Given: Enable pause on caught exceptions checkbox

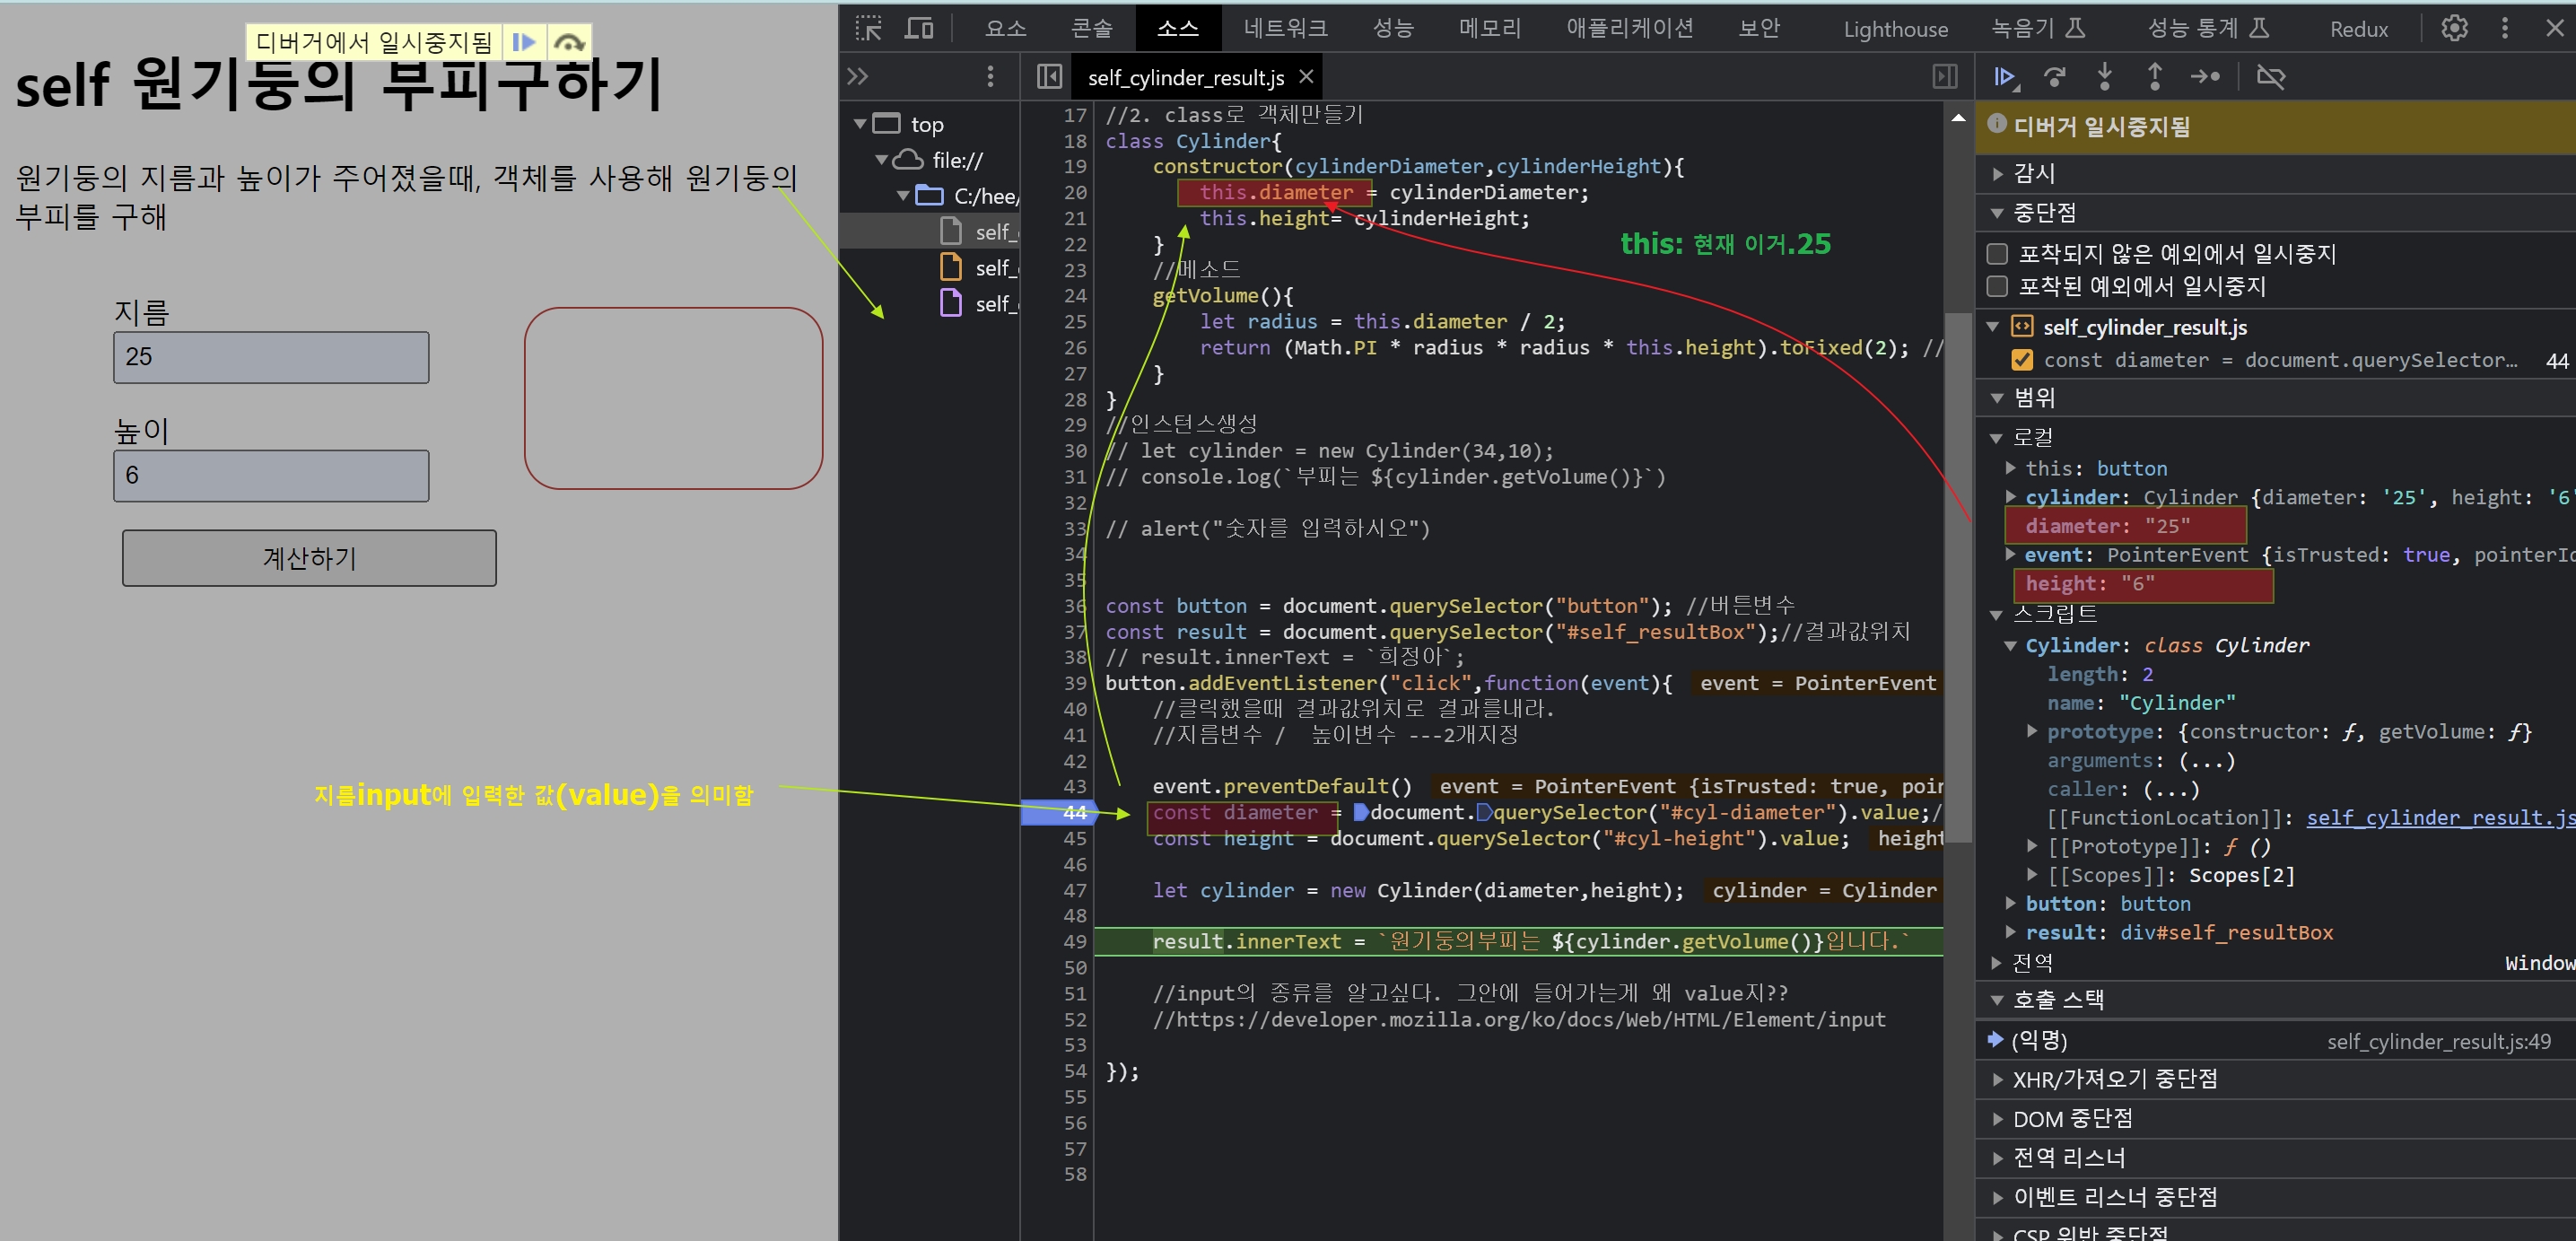Looking at the screenshot, I should (x=1997, y=287).
